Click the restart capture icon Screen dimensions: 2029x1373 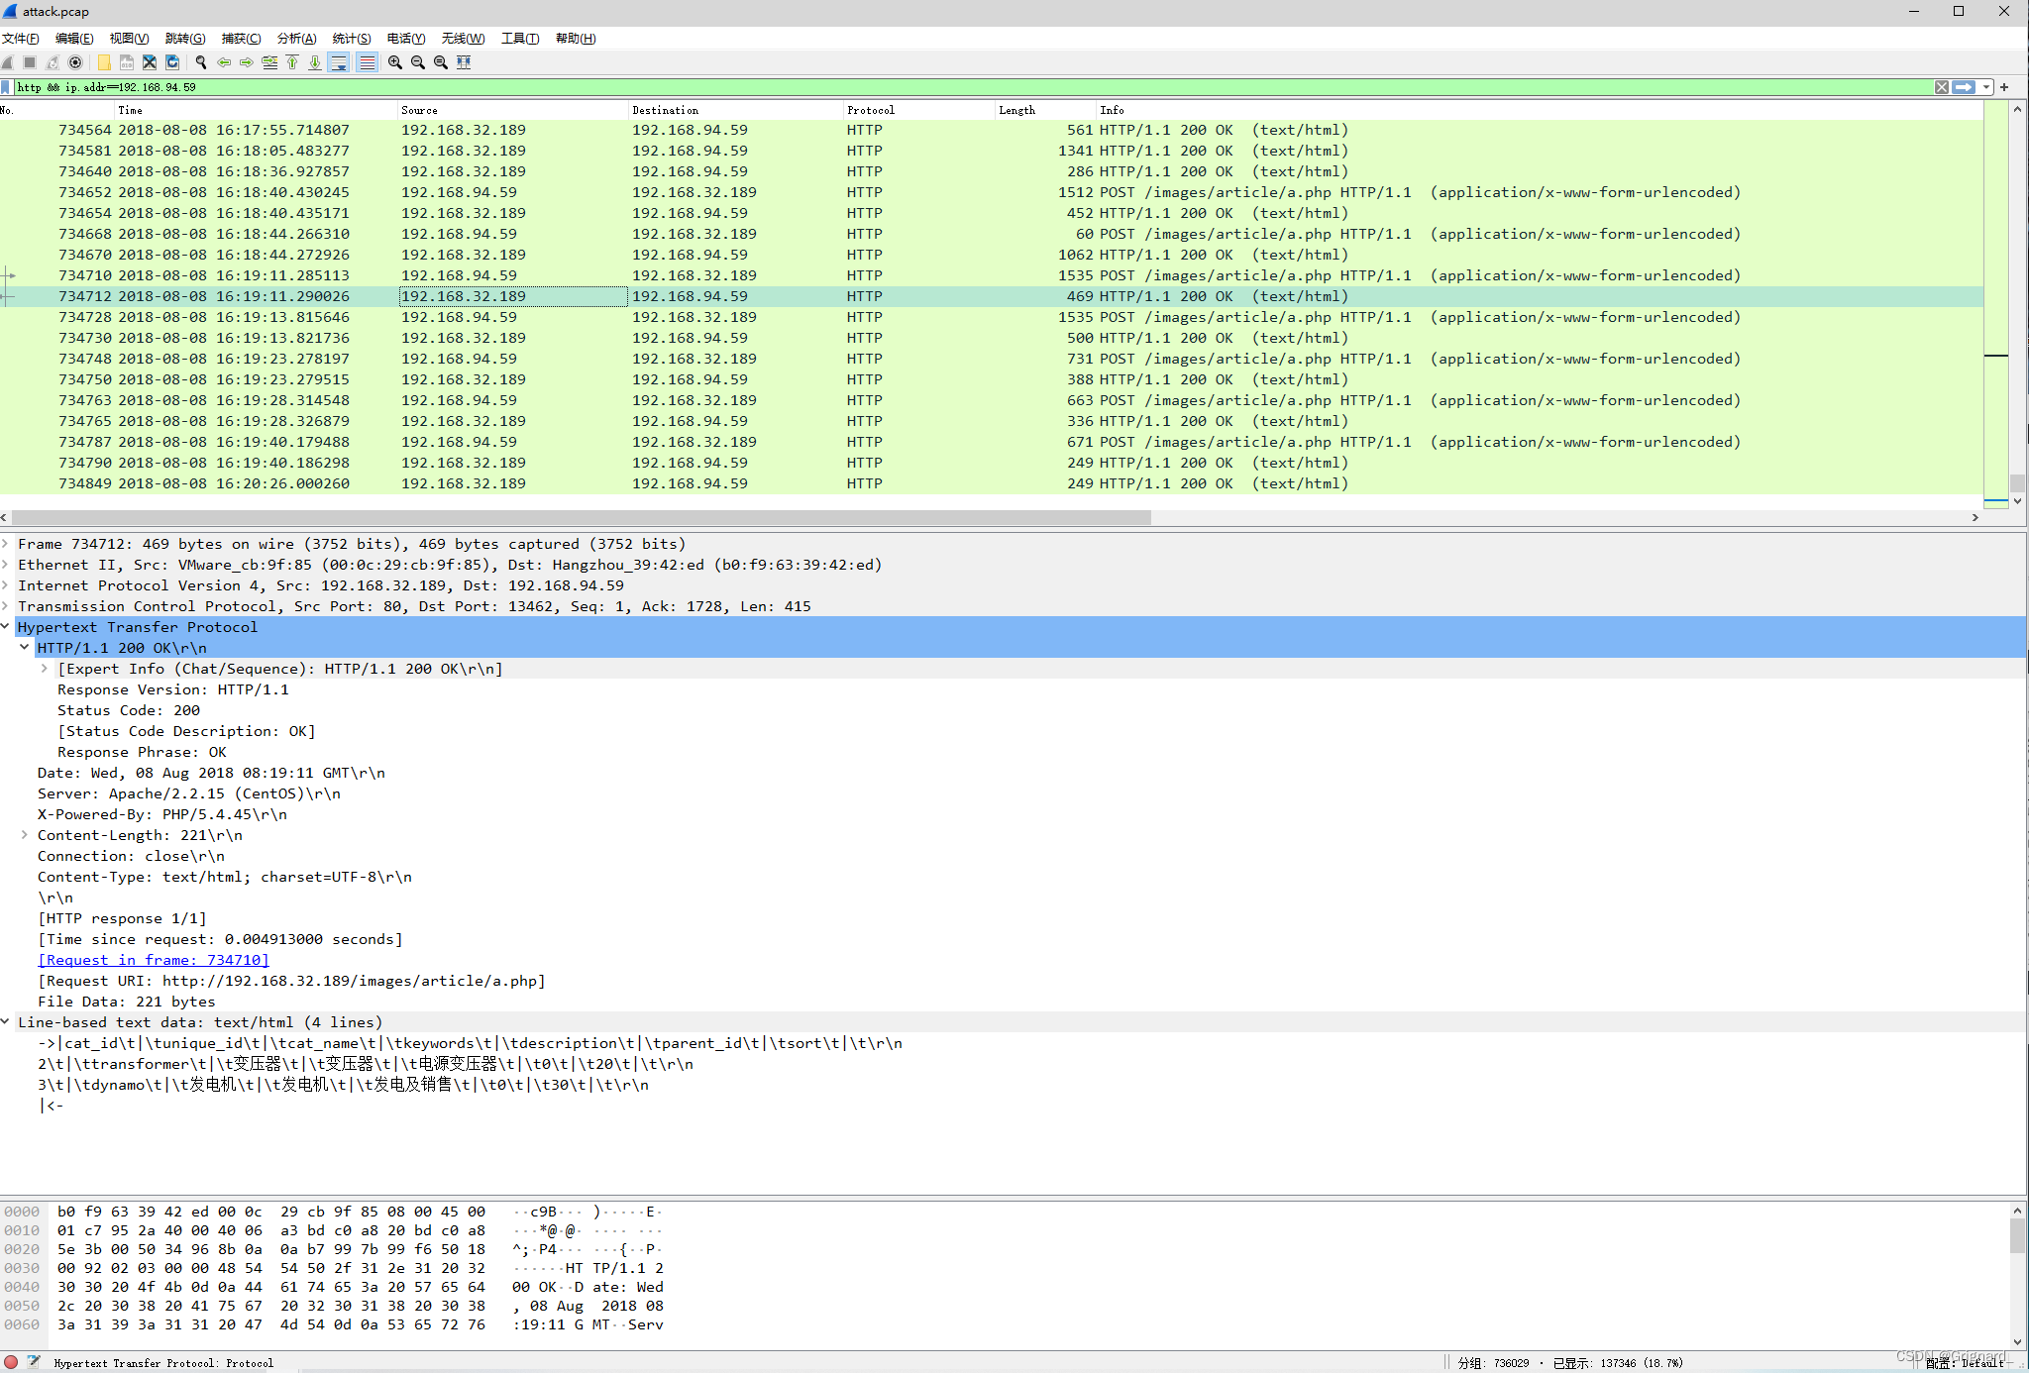53,62
